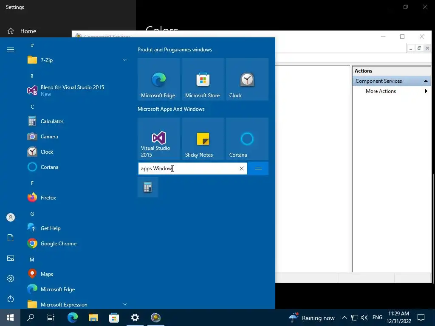Image resolution: width=435 pixels, height=326 pixels.
Task: Select the 'Microsoft Apps And Windows' group header
Action: (x=171, y=109)
